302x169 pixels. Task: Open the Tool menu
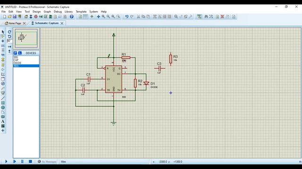(x=27, y=11)
